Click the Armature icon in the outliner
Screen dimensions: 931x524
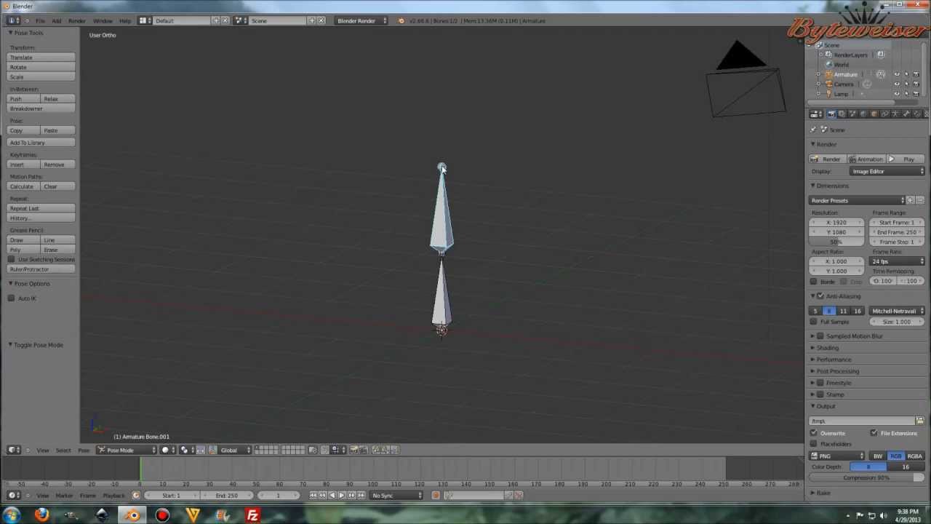pos(828,74)
